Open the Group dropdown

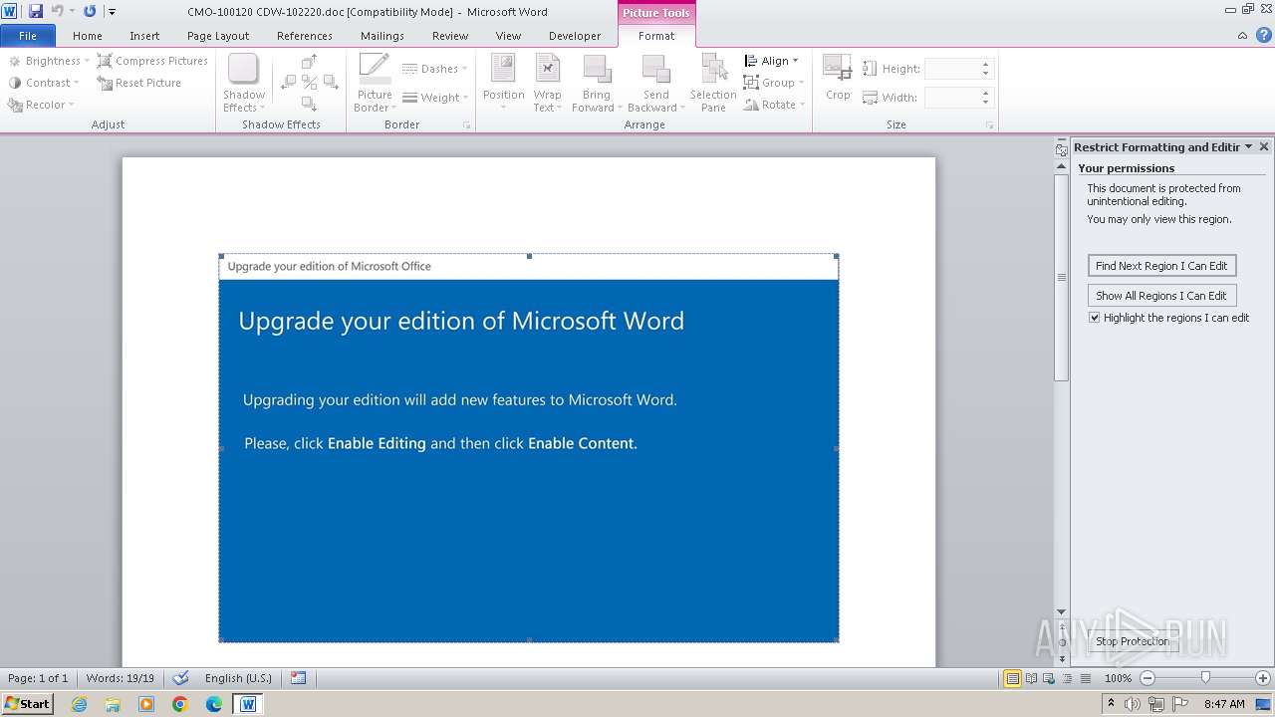point(775,83)
